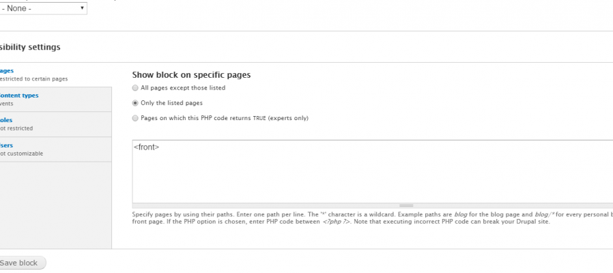Switch to the Roles tab

[6, 120]
